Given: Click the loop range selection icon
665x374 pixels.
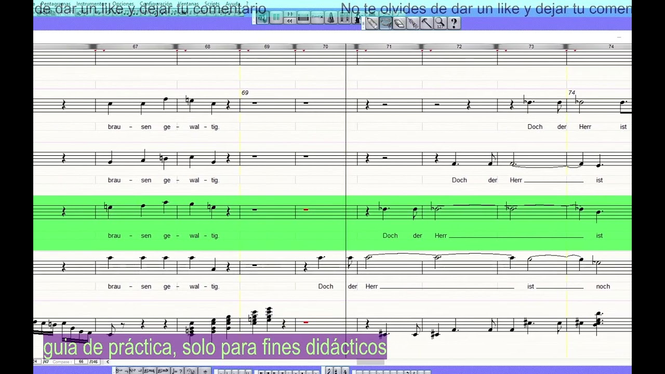Looking at the screenshot, I should tap(303, 19).
